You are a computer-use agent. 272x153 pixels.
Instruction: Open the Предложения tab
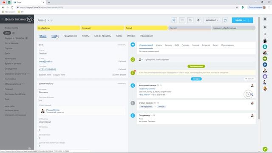click(70, 36)
